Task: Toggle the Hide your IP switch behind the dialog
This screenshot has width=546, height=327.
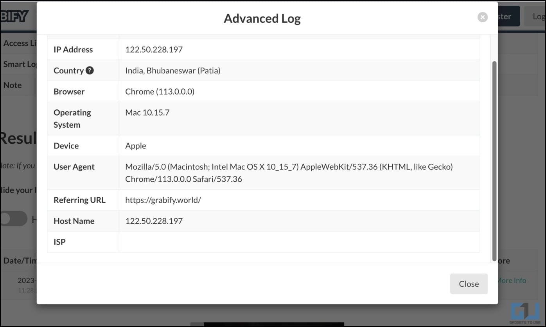Action: tap(14, 219)
